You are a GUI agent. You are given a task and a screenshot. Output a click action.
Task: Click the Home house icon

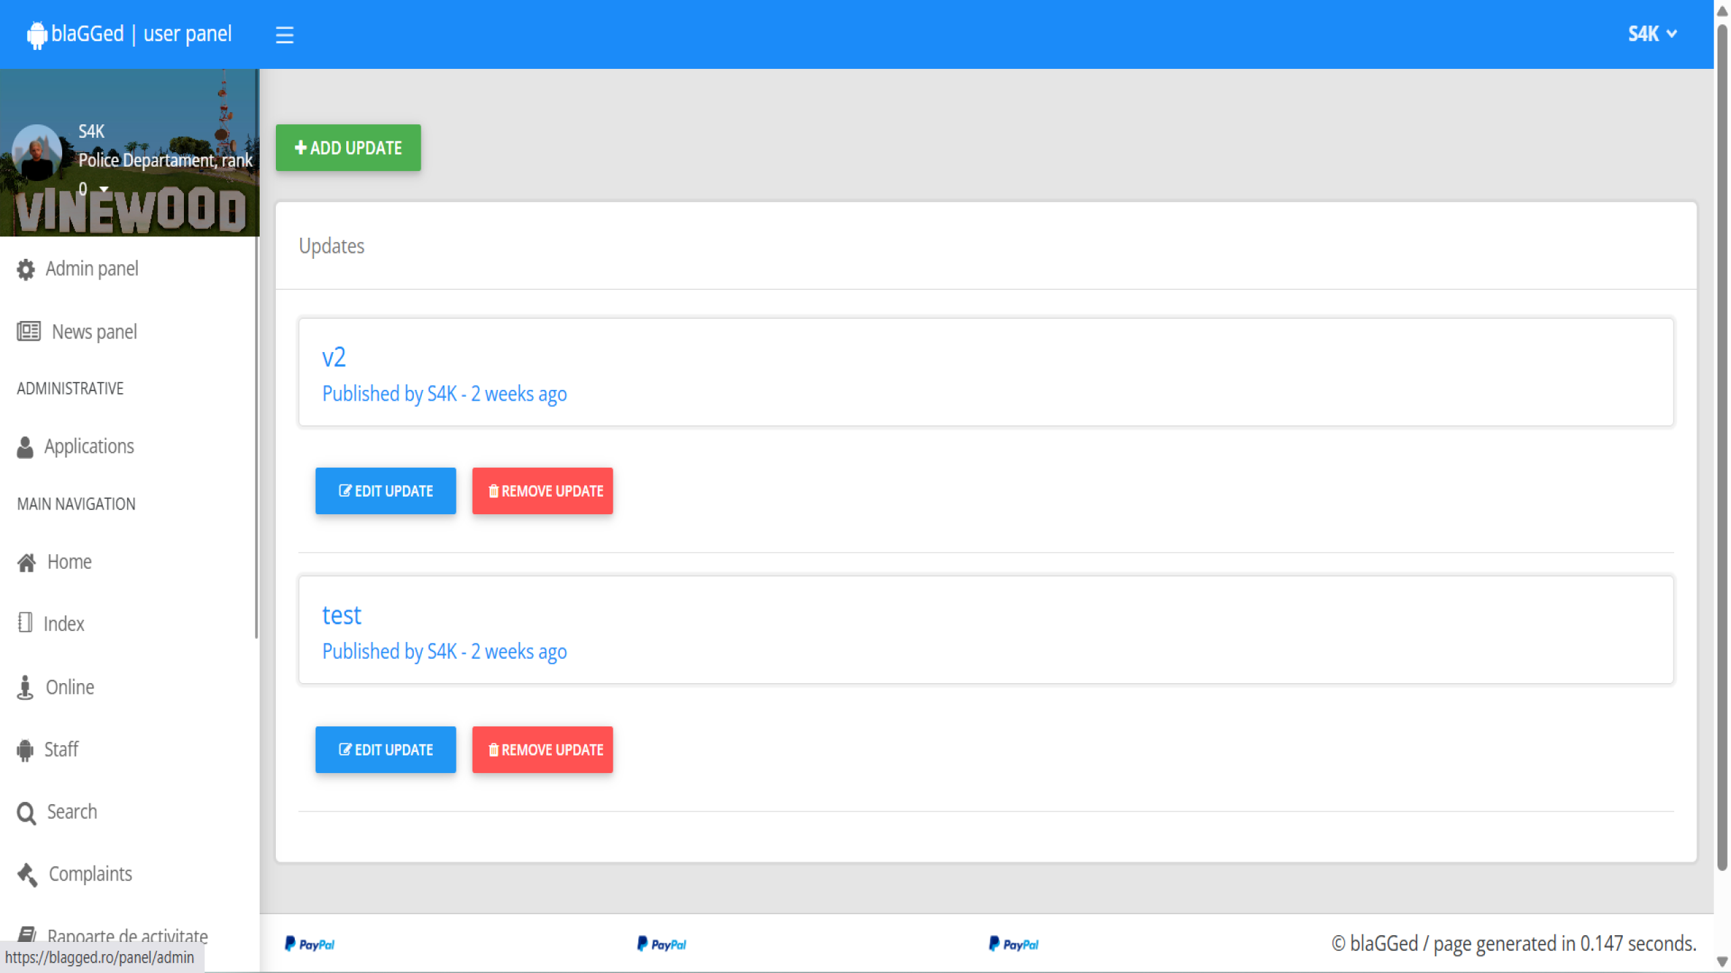26,562
